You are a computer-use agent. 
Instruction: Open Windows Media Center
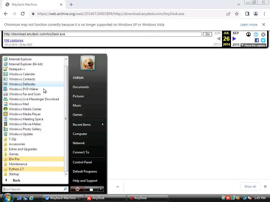(33, 109)
